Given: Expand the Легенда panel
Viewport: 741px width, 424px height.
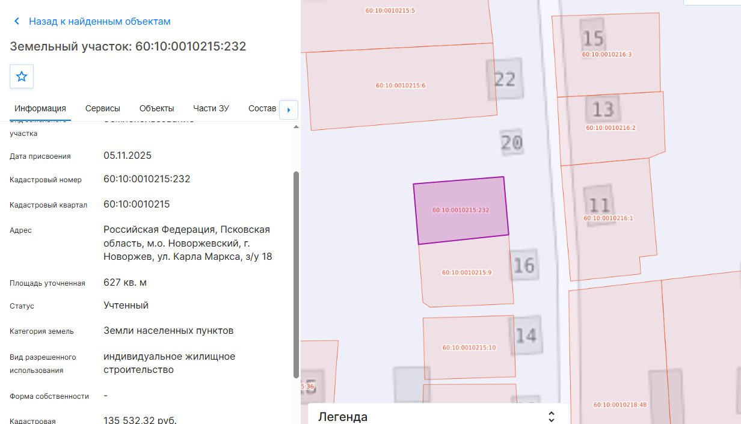Looking at the screenshot, I should (438, 416).
